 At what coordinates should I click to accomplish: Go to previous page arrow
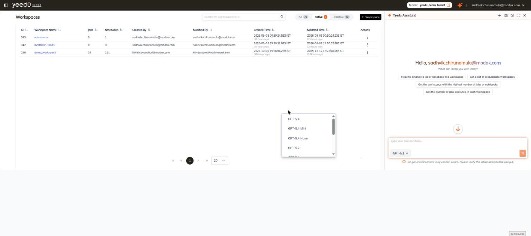point(181,161)
